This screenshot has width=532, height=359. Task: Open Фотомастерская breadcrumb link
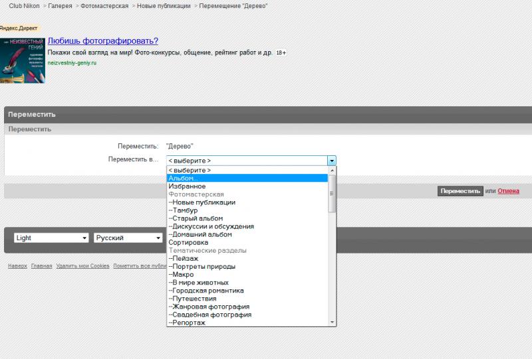pos(104,6)
